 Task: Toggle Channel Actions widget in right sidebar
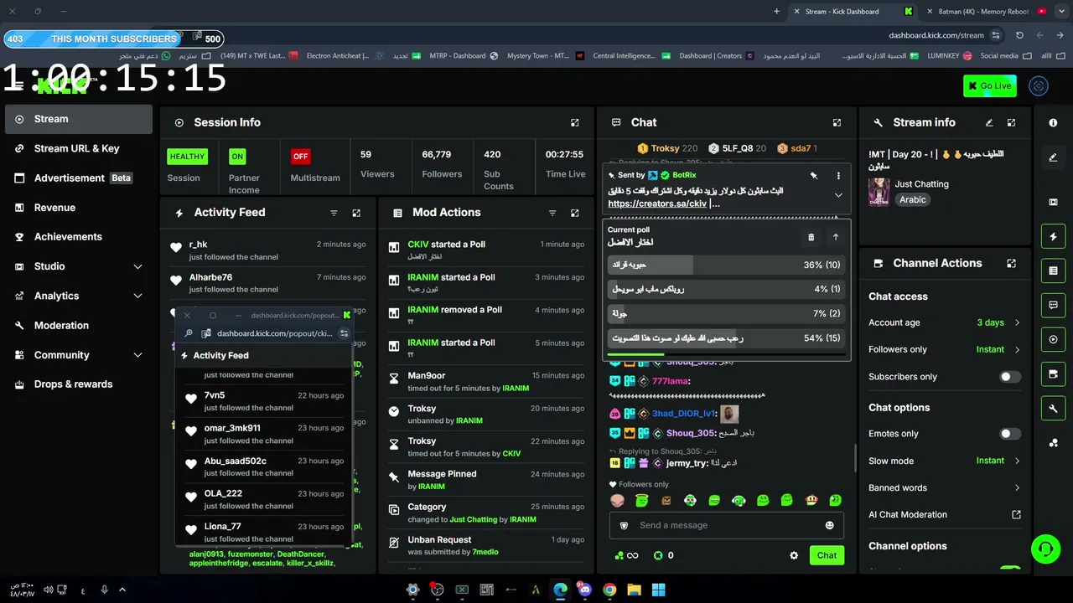pos(1054,374)
